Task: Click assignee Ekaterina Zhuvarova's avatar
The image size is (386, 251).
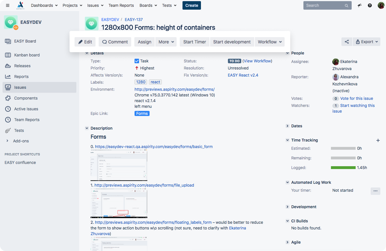Action: pos(336,62)
